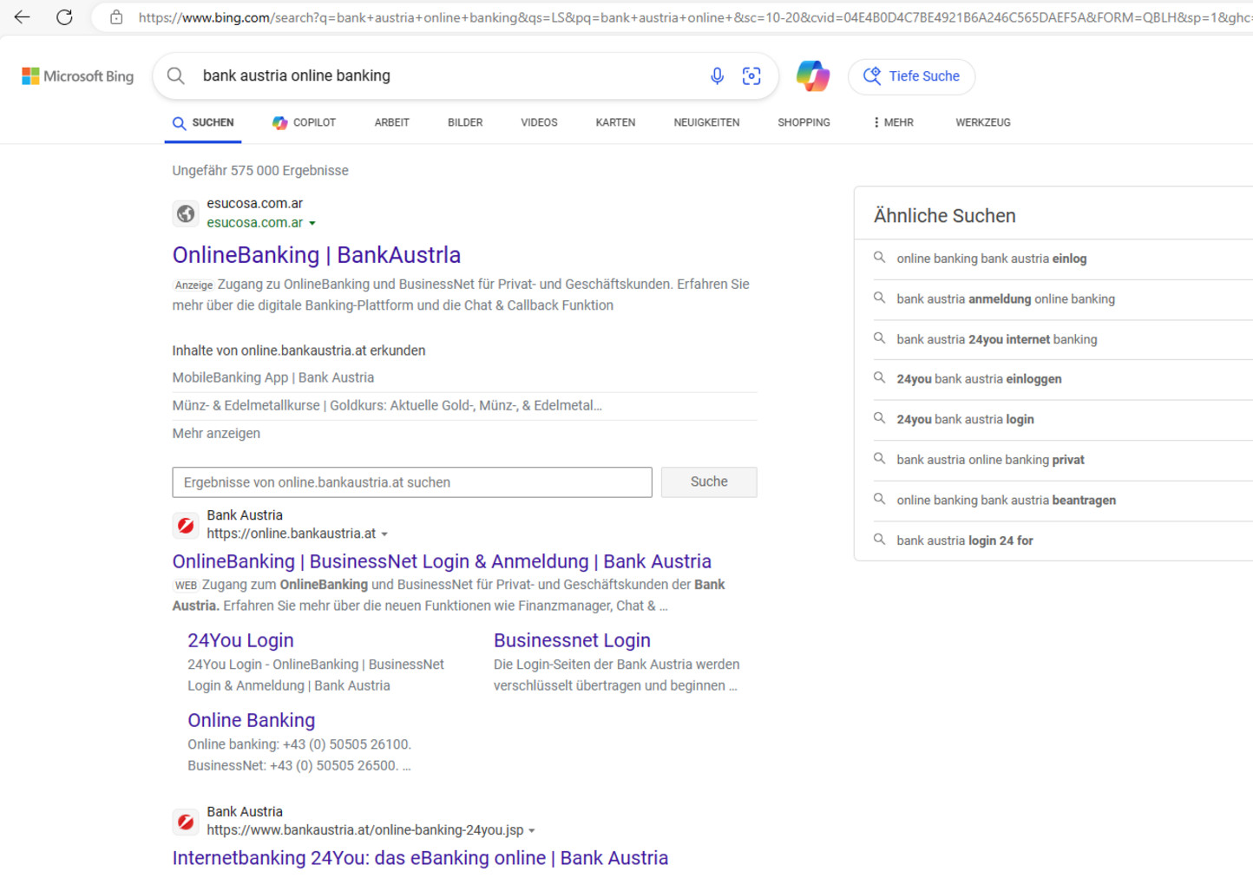Click 'Ungefähr 575 000 Ergebnisse' text
1253x878 pixels.
tap(260, 171)
